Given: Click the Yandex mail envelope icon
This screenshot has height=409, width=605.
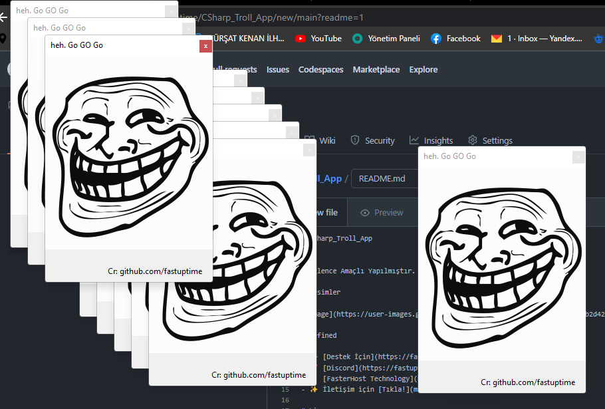Looking at the screenshot, I should (497, 39).
